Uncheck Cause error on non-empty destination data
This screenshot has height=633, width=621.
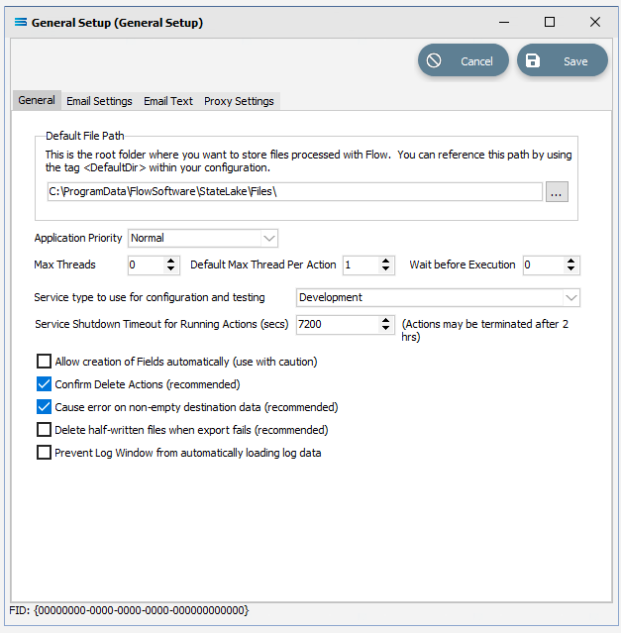[44, 407]
